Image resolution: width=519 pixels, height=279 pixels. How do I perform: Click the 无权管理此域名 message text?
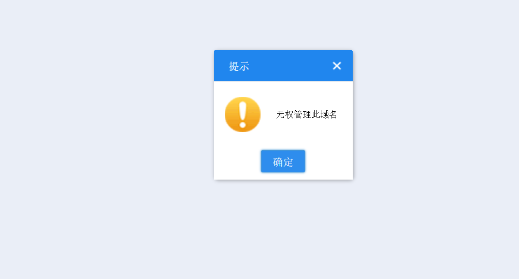(307, 114)
